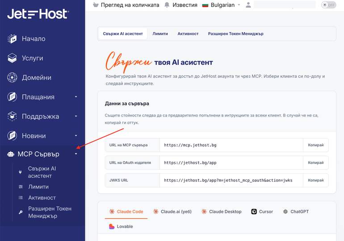
Task: Expand the Новини menu arrow
Action: click(76, 136)
